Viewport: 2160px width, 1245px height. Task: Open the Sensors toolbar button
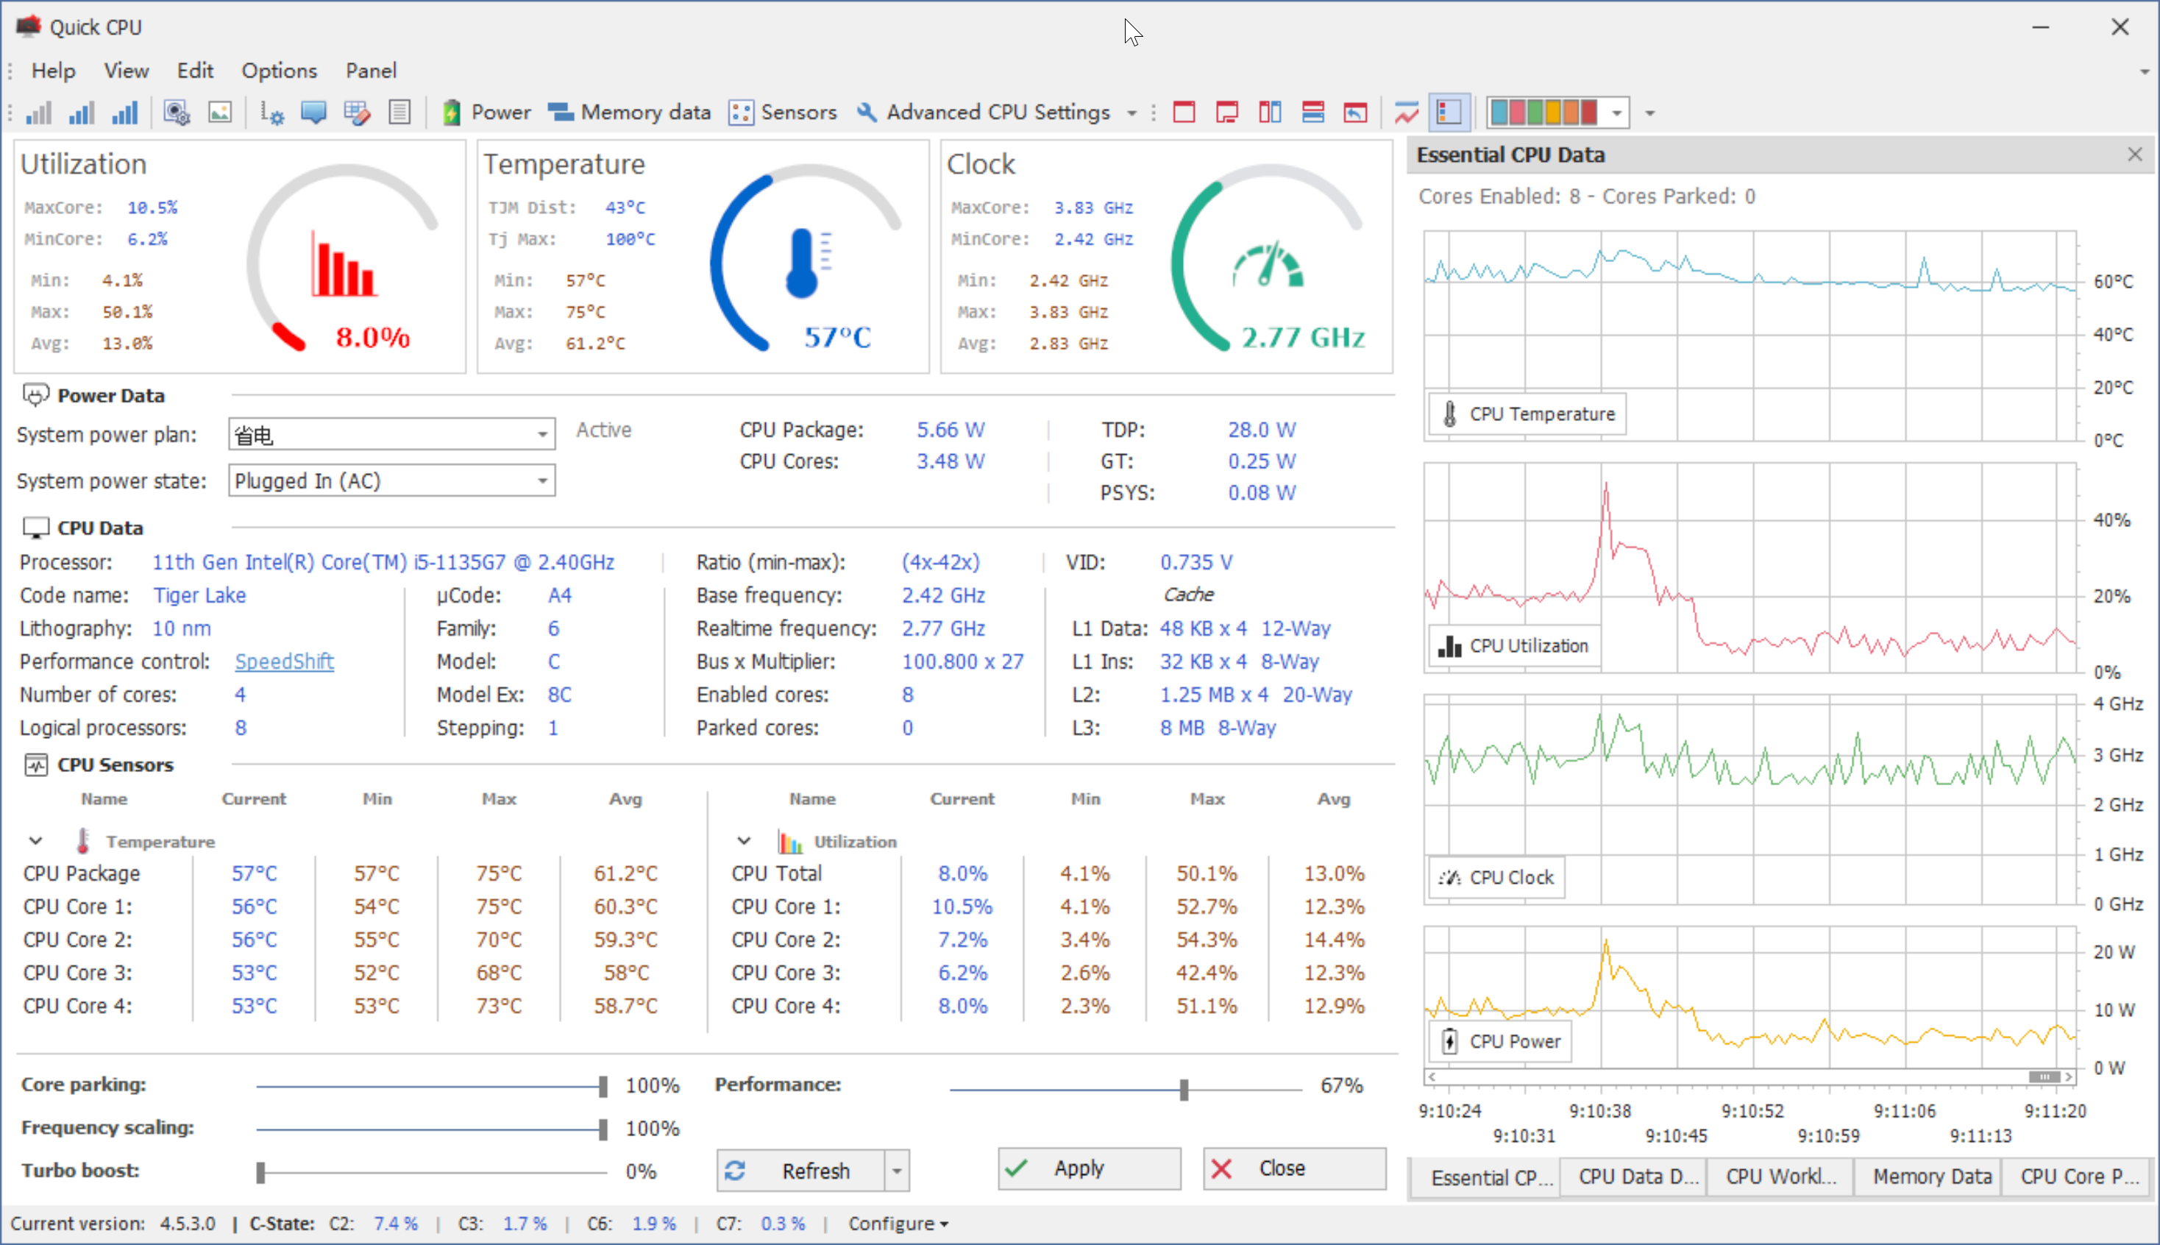click(x=783, y=112)
